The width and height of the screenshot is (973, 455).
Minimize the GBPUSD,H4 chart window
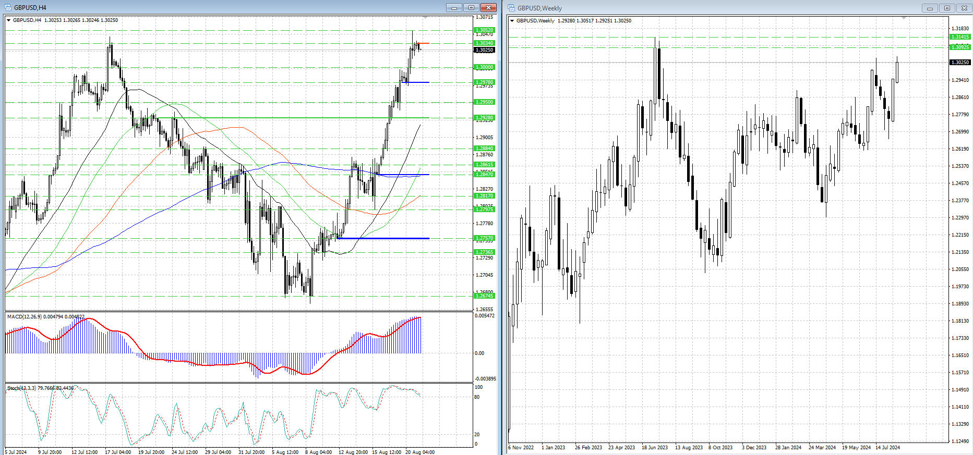coord(454,7)
